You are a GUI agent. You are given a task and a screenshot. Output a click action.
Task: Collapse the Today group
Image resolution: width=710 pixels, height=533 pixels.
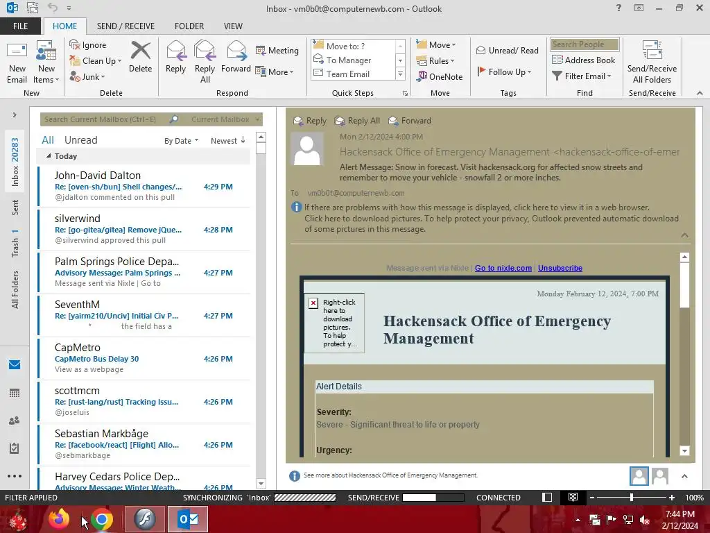[x=49, y=156]
